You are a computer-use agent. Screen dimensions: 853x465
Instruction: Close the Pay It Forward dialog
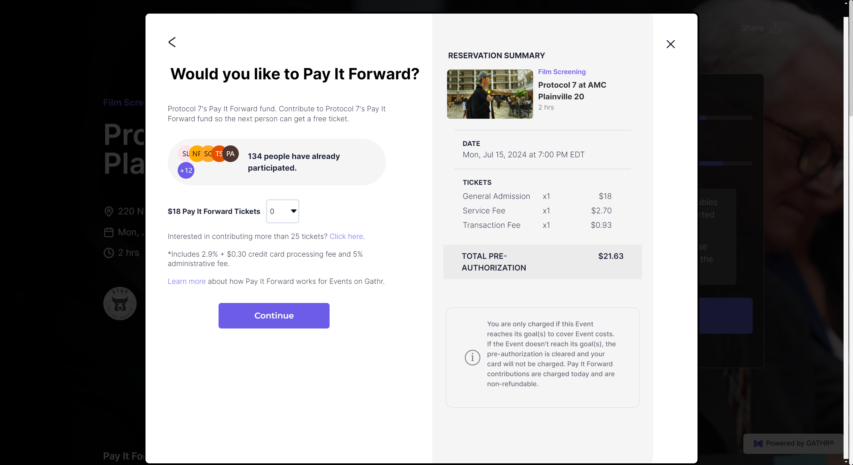tap(670, 44)
